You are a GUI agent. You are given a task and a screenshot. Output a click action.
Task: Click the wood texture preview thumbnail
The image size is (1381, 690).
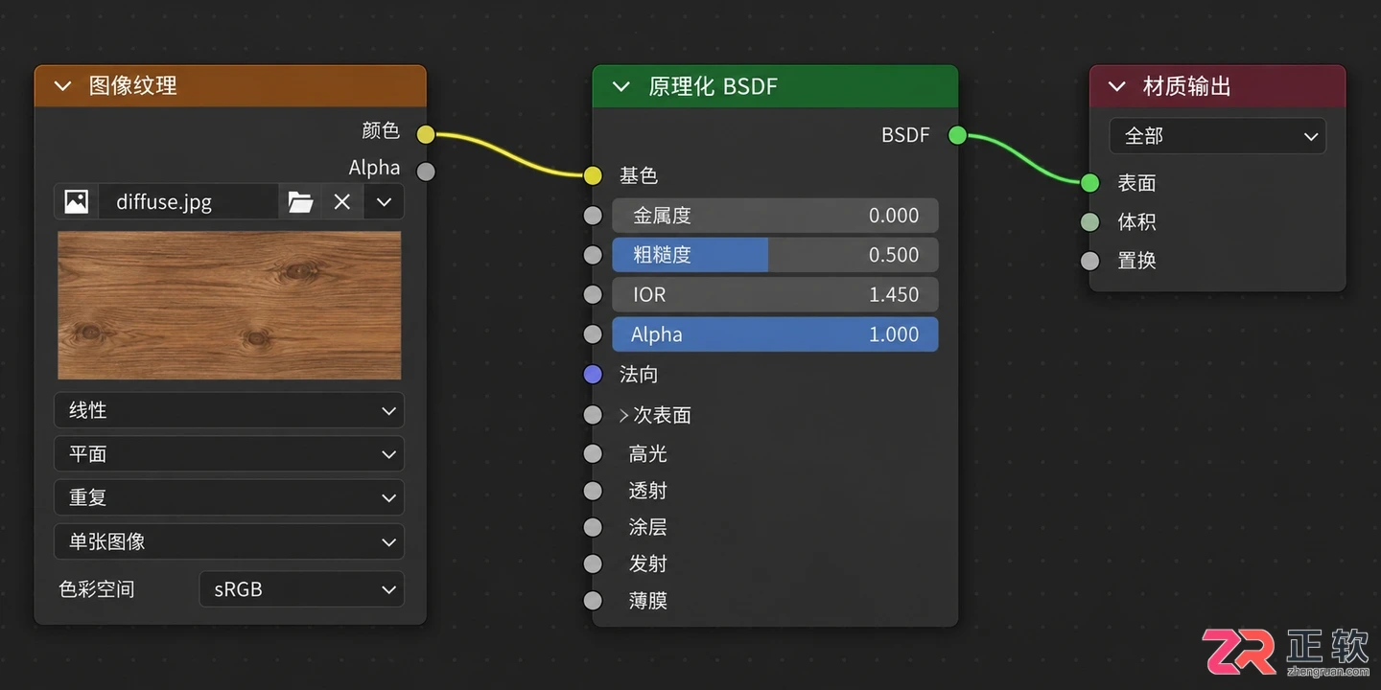[229, 305]
